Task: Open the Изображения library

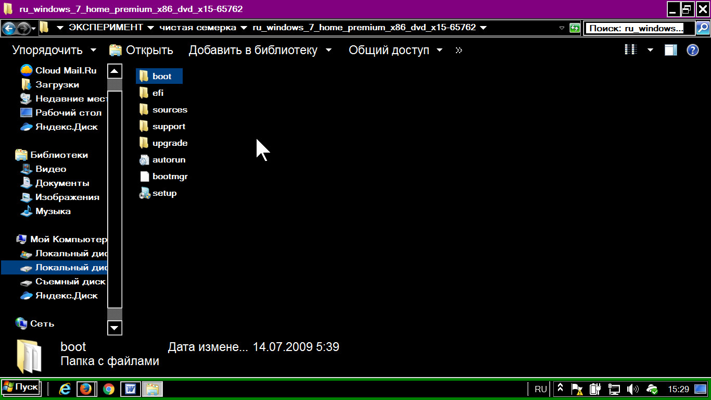Action: 60,197
